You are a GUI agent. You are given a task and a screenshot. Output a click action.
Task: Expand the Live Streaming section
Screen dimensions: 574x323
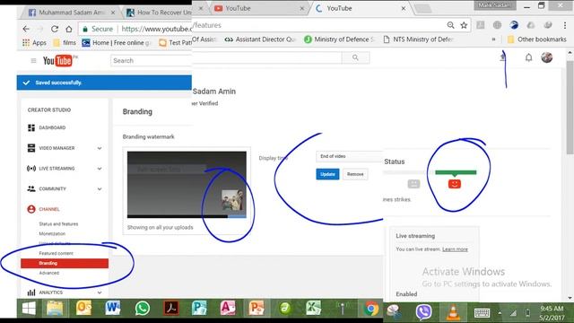100,169
